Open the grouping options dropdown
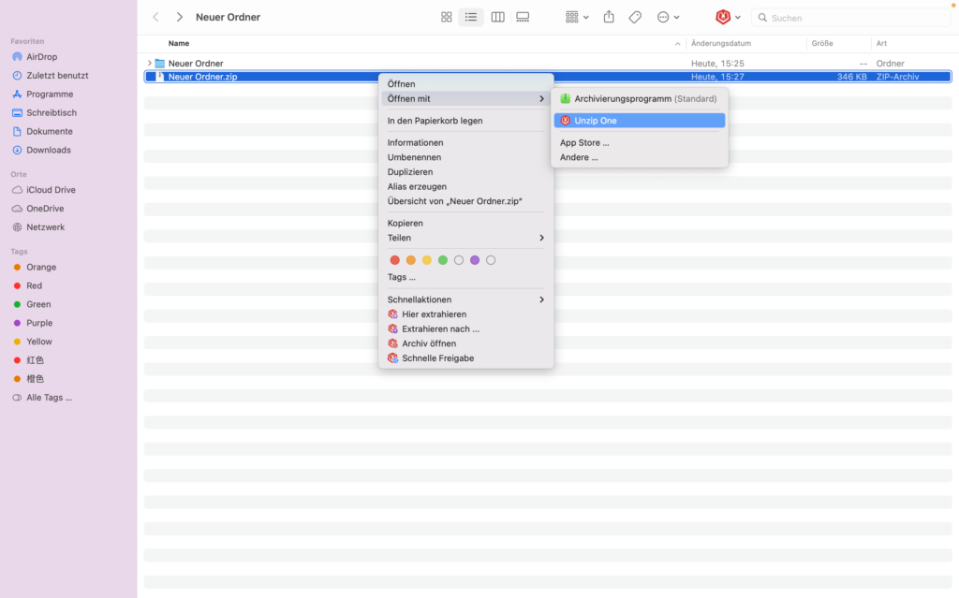Screen dimensions: 959x598 (x=577, y=17)
